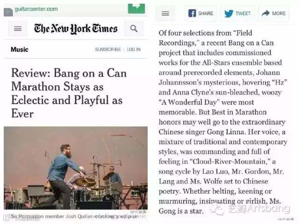
Task: Click the SHARE text button
Action: (206, 14)
